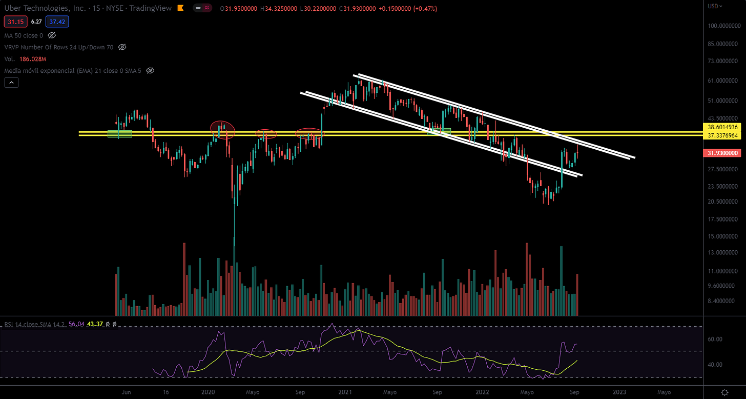Select the MA 50 close 0 legend
This screenshot has height=399, width=746.
[x=24, y=35]
